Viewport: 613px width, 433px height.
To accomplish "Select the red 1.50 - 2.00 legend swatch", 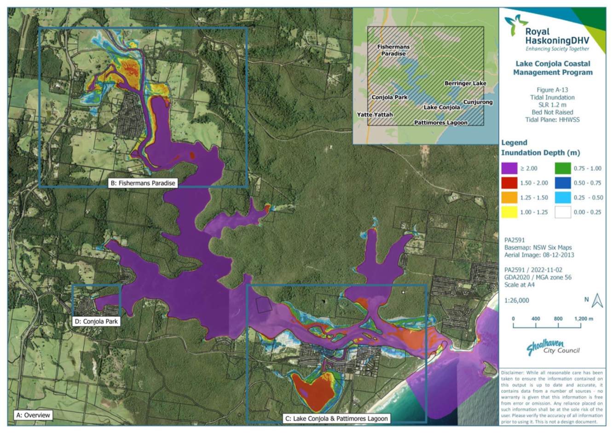I will coord(509,183).
